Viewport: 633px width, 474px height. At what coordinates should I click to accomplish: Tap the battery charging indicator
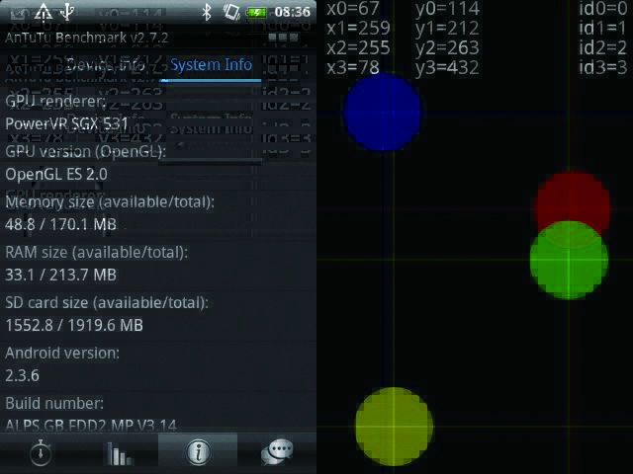coord(256,12)
